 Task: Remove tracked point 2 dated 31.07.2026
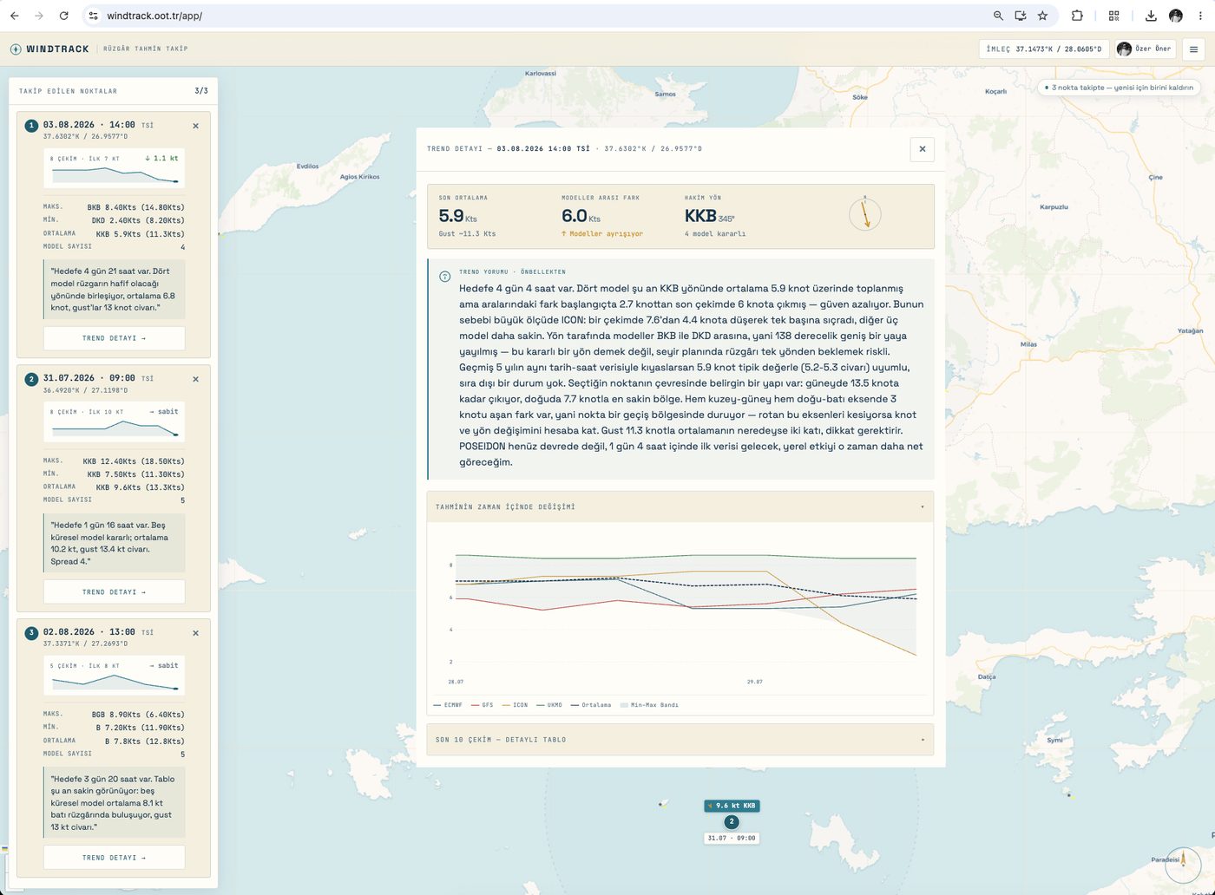195,379
